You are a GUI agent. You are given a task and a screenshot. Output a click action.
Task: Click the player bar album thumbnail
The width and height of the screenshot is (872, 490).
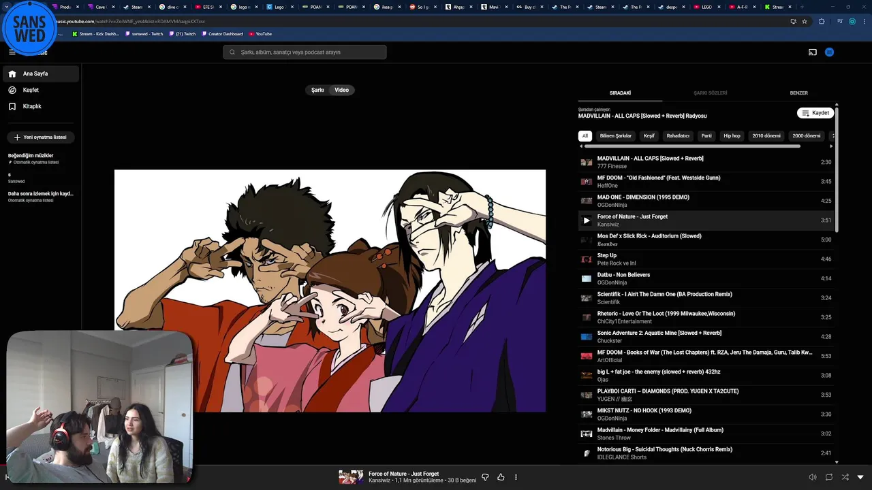pos(351,477)
